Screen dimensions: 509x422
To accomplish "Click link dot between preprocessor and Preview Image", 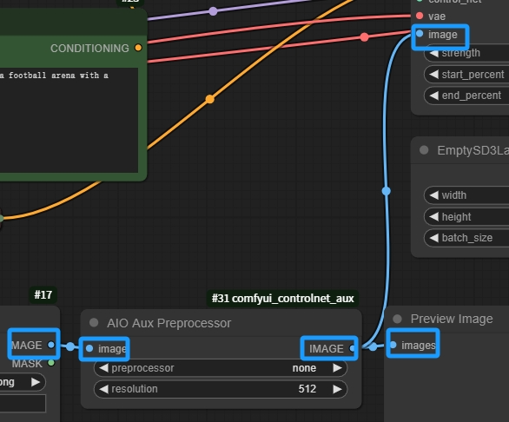I will pos(373,346).
